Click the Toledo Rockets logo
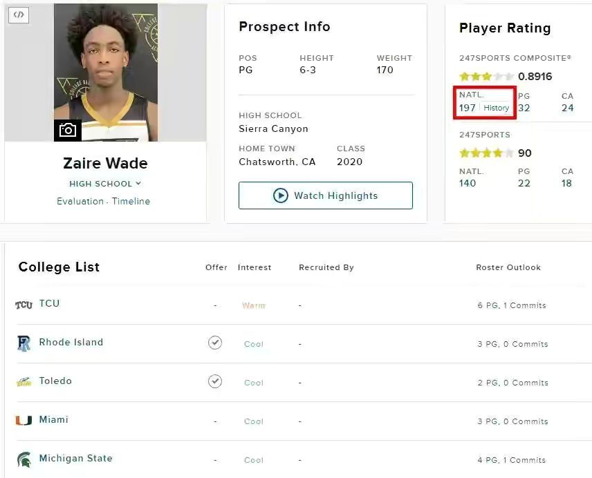The image size is (592, 478). (x=24, y=382)
